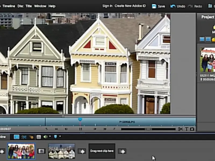
Task: Open the Window menu
Action: [40, 6]
